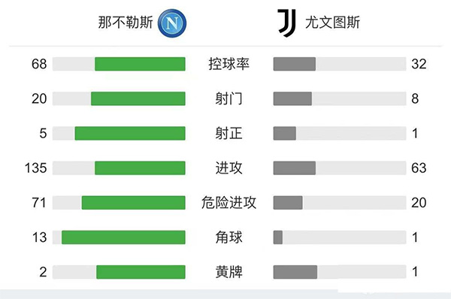
Task: Click Napoli's green possession bar
Action: (x=140, y=64)
